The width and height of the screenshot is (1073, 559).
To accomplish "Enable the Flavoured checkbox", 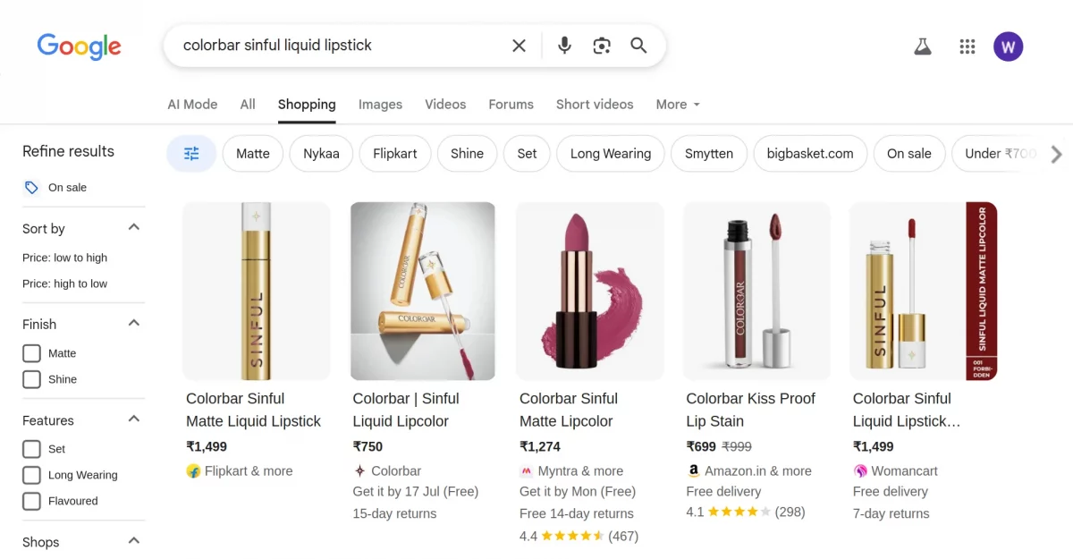I will pos(31,500).
